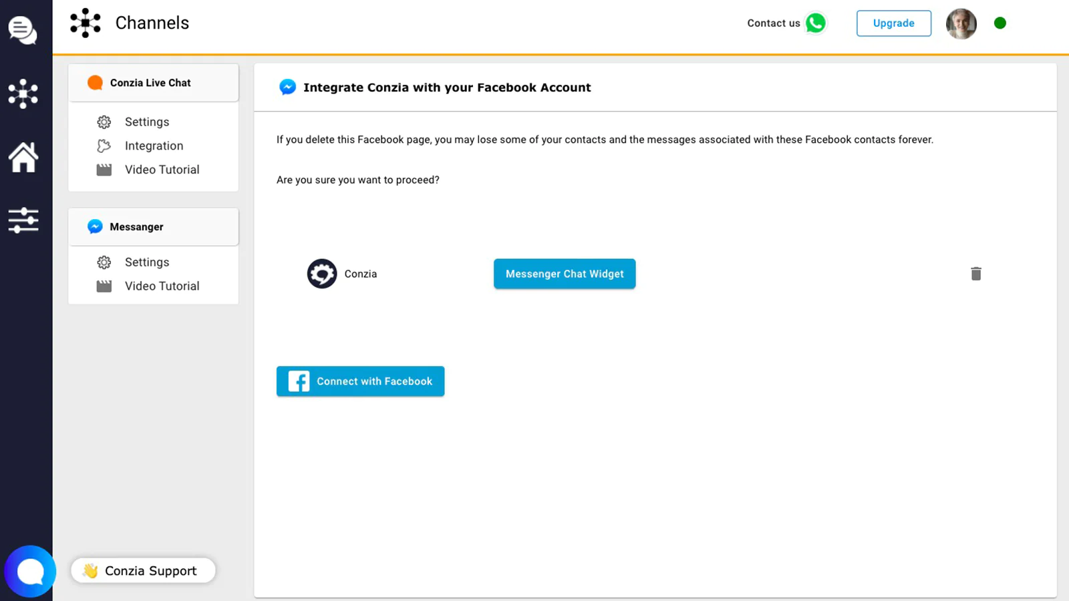This screenshot has width=1069, height=601.
Task: Expand the Messanger section header
Action: 153,227
